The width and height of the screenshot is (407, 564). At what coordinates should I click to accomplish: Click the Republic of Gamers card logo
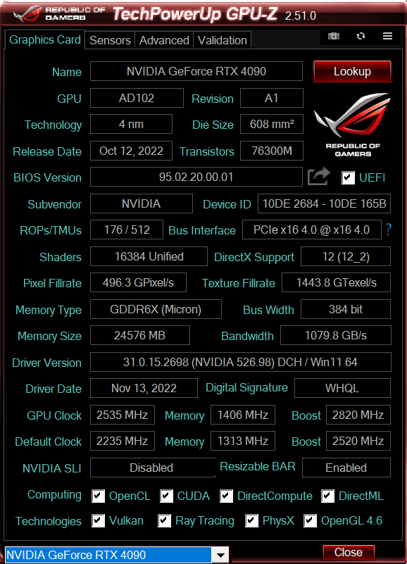[353, 124]
